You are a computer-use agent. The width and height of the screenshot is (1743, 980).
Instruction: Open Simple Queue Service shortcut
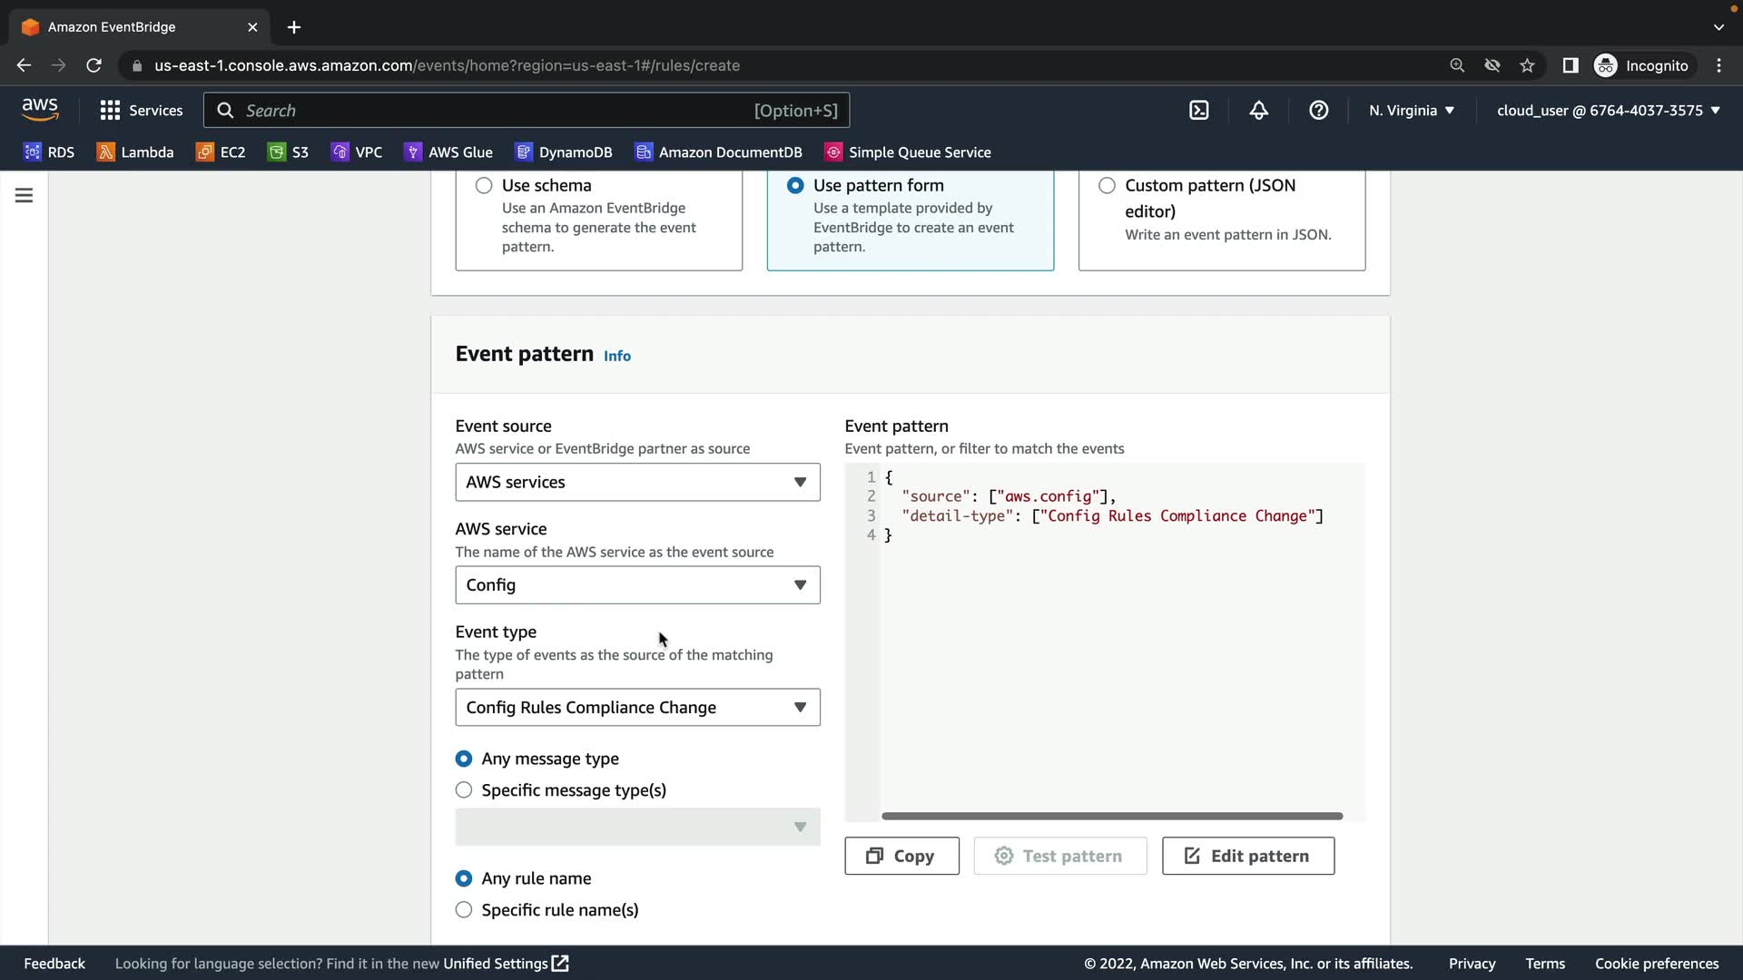908,152
